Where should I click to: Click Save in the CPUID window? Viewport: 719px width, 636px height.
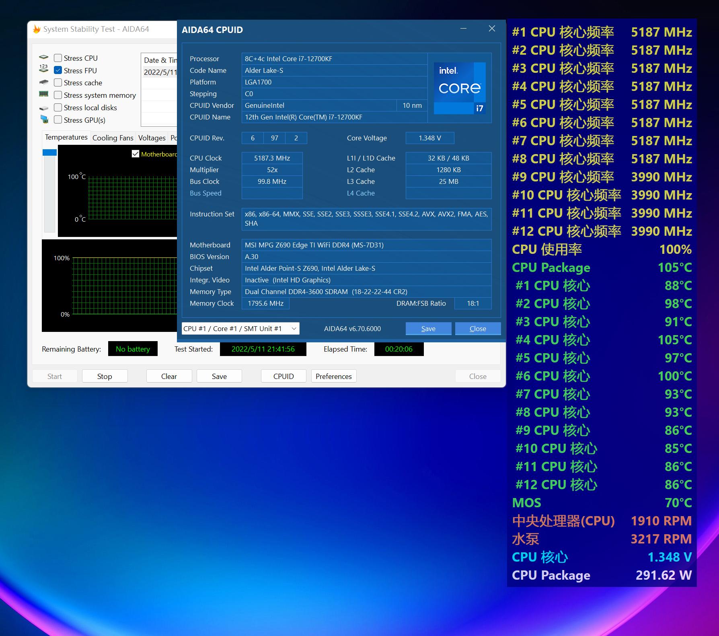click(428, 329)
